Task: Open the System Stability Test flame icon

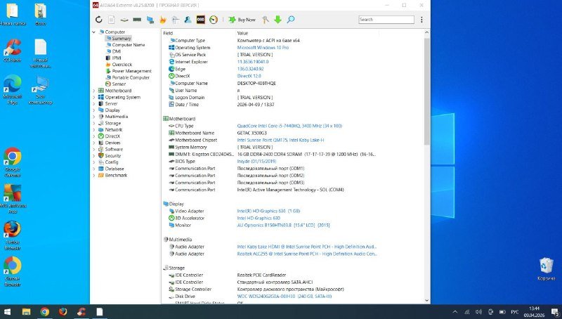Action: [x=162, y=20]
